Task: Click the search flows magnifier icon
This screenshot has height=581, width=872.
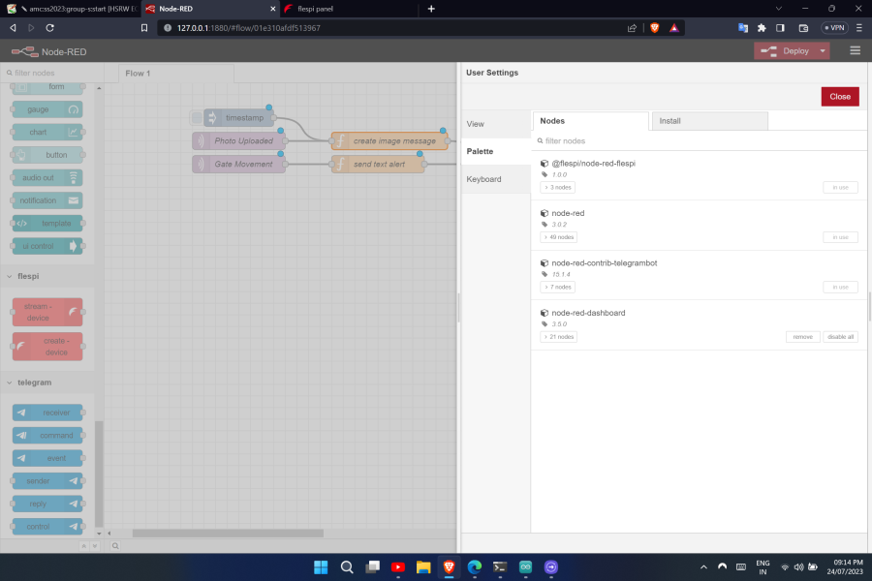Action: pos(115,546)
